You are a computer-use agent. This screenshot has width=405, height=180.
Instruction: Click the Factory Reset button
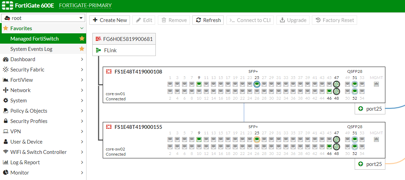click(x=334, y=20)
